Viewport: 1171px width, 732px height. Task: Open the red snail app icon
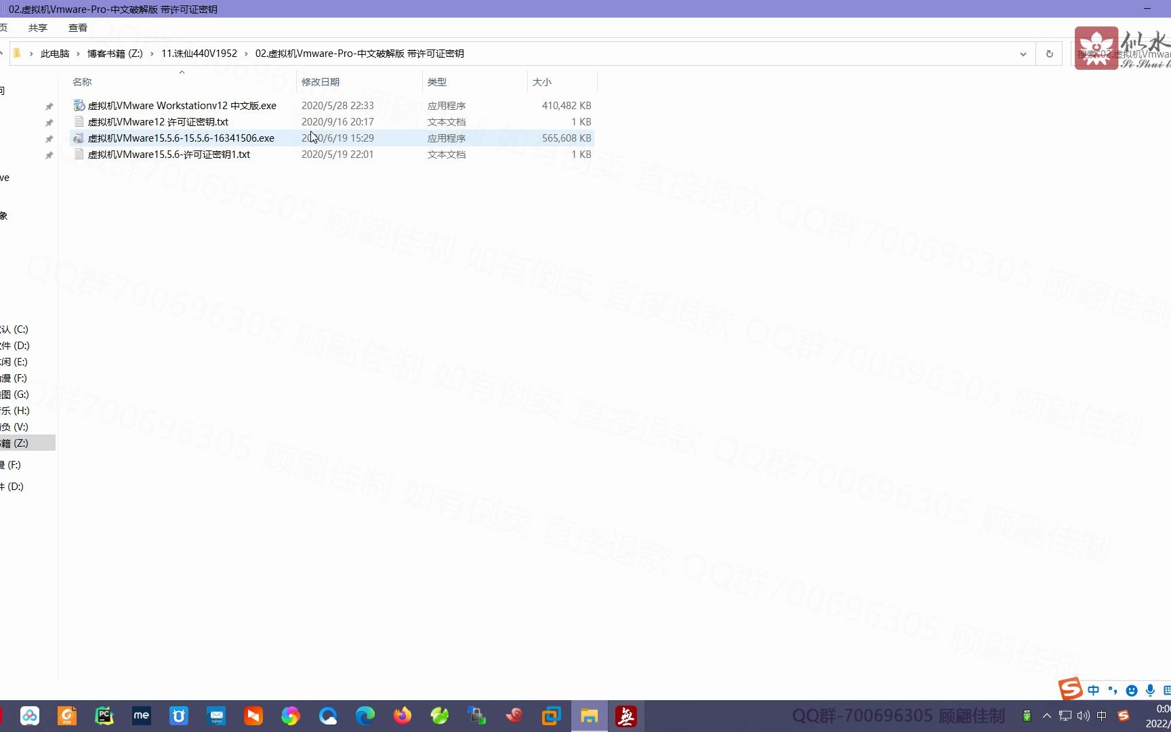tap(514, 716)
